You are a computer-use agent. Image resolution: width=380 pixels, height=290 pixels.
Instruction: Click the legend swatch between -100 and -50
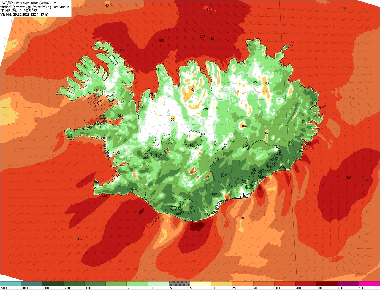point(95,283)
